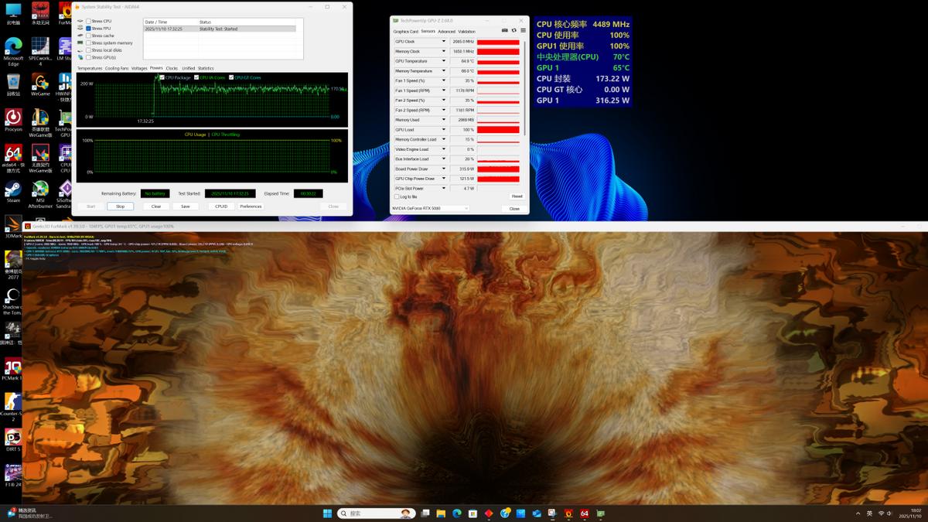This screenshot has height=522, width=928.
Task: Launch Steam from the desktop
Action: click(x=13, y=191)
